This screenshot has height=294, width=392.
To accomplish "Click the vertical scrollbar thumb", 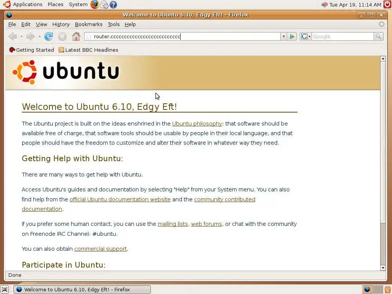I will (x=383, y=142).
